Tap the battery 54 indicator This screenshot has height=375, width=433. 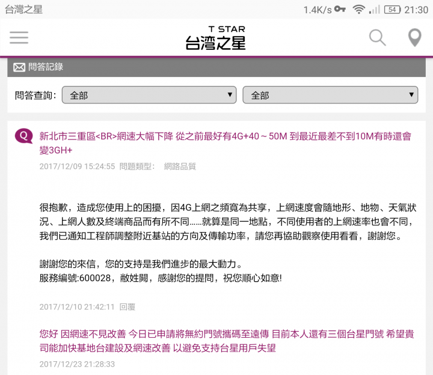coord(392,10)
